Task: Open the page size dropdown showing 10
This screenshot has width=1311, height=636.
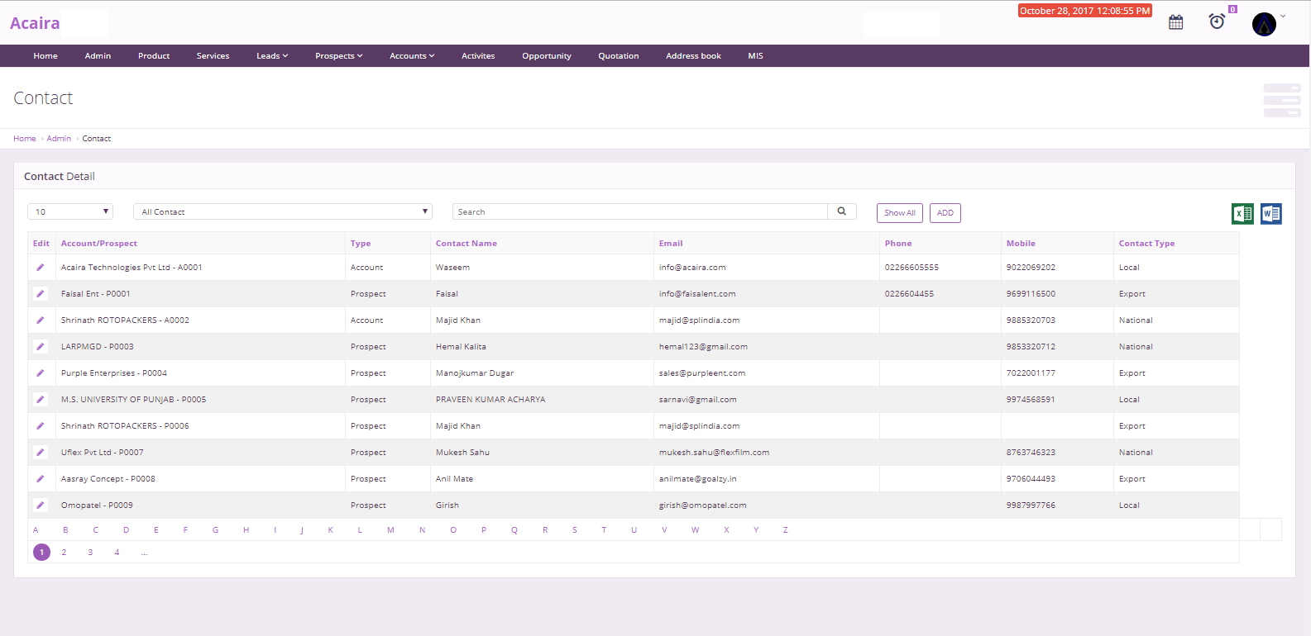Action: [70, 212]
